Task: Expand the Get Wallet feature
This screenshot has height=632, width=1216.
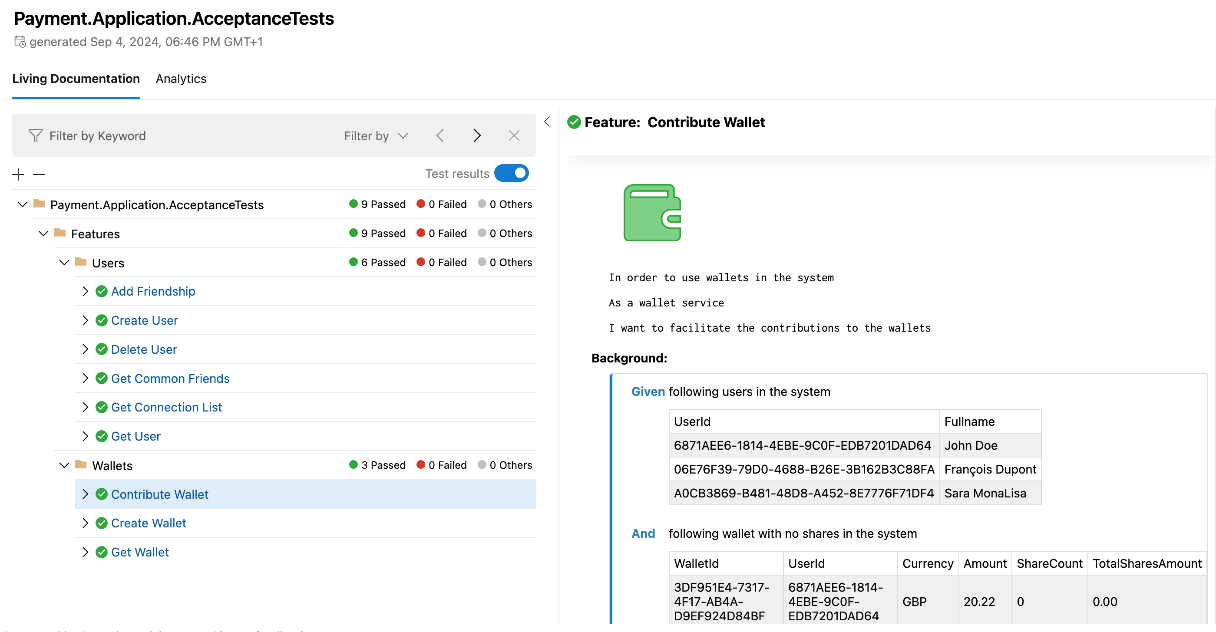Action: [85, 552]
